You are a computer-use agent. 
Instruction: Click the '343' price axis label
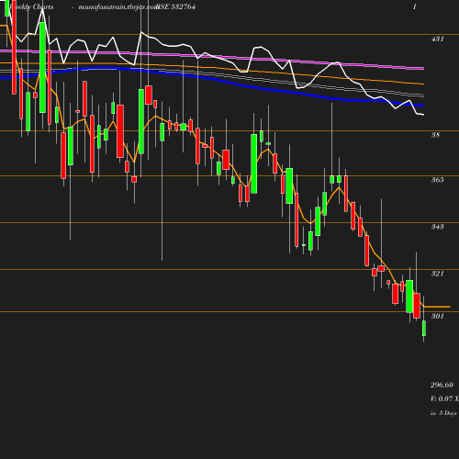(437, 227)
